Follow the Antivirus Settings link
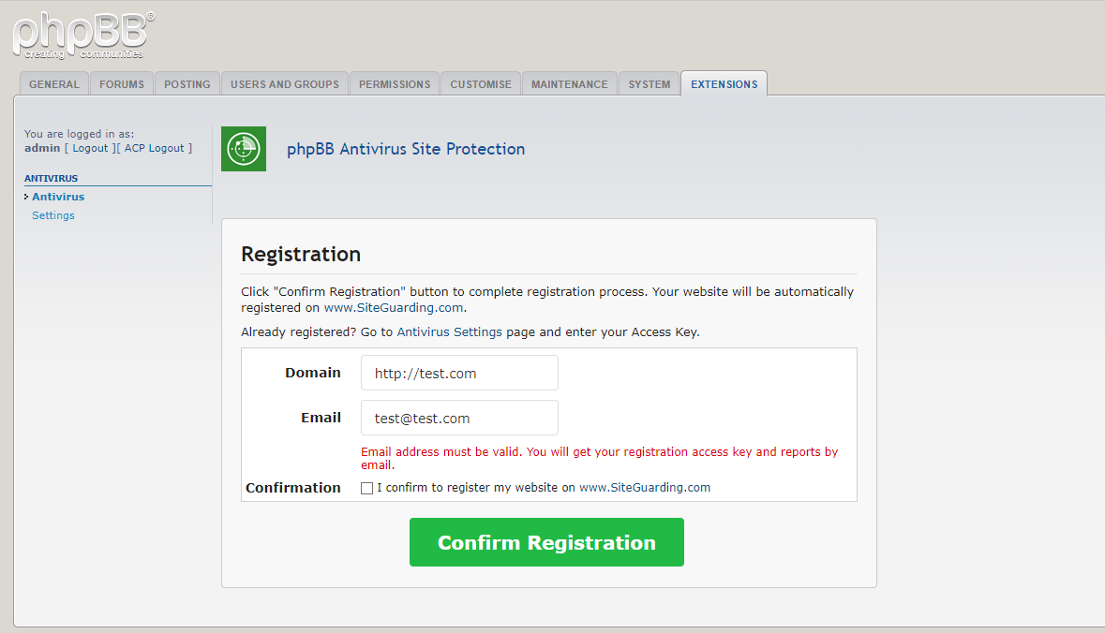Viewport: 1105px width, 633px height. coord(450,331)
